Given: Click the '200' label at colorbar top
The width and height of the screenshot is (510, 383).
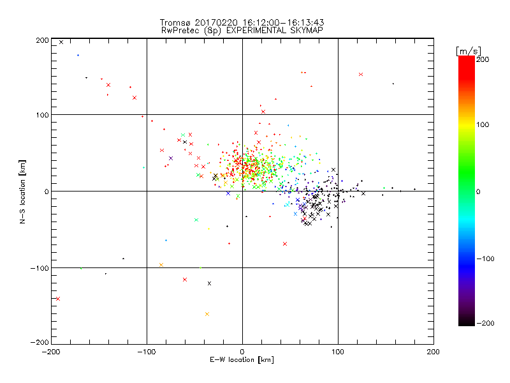Looking at the screenshot, I should point(483,59).
